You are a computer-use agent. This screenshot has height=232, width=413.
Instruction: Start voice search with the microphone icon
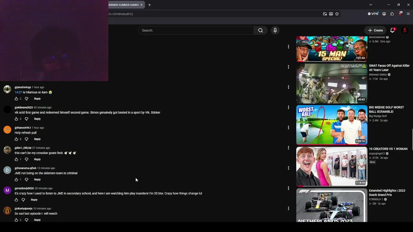pyautogui.click(x=275, y=30)
